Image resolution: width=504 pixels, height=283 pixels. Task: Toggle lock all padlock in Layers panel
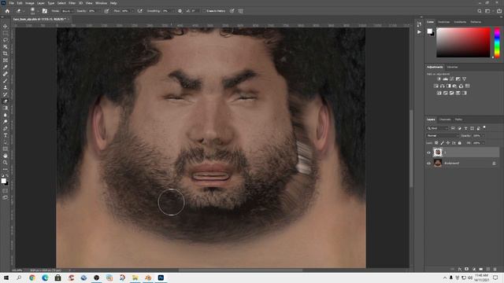point(459,143)
